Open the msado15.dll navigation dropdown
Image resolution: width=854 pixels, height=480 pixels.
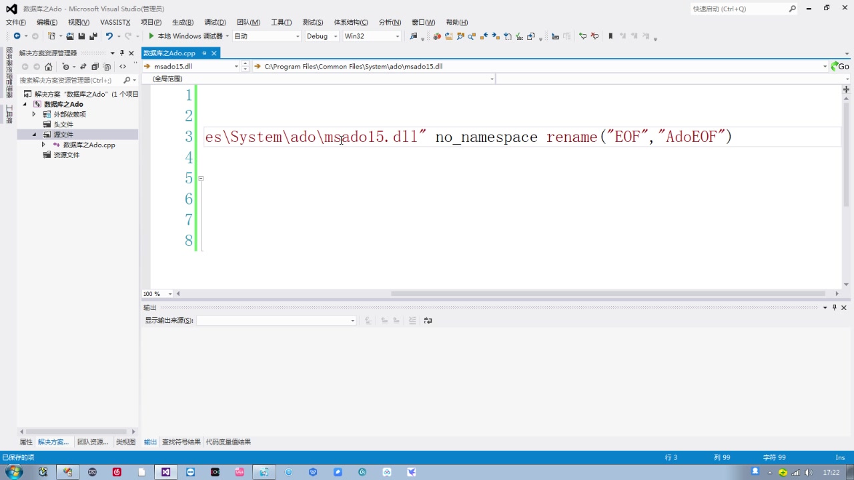(x=236, y=67)
